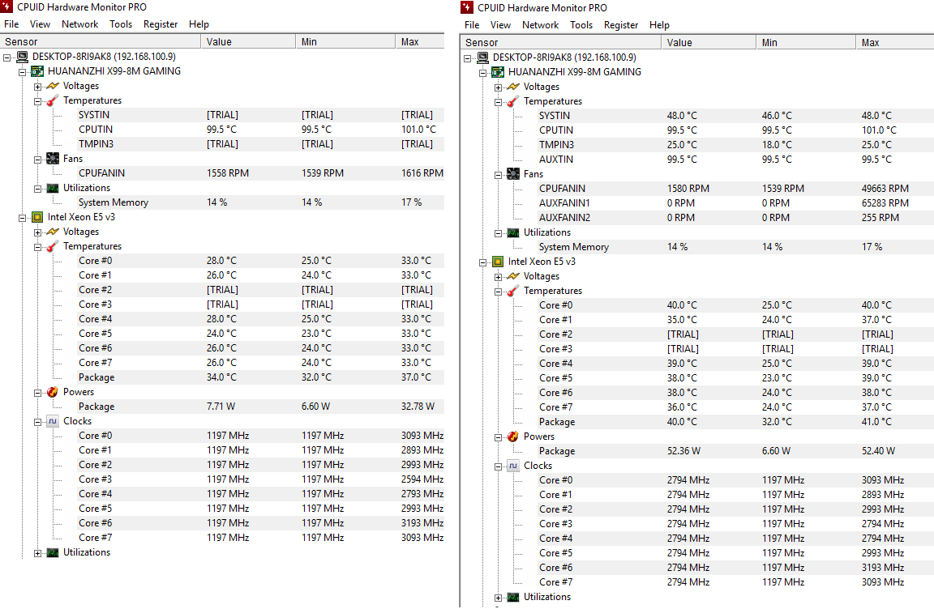Screen dimensions: 934x609
Task: Click motherboard Voltages lightning icon in right window
Action: click(513, 87)
